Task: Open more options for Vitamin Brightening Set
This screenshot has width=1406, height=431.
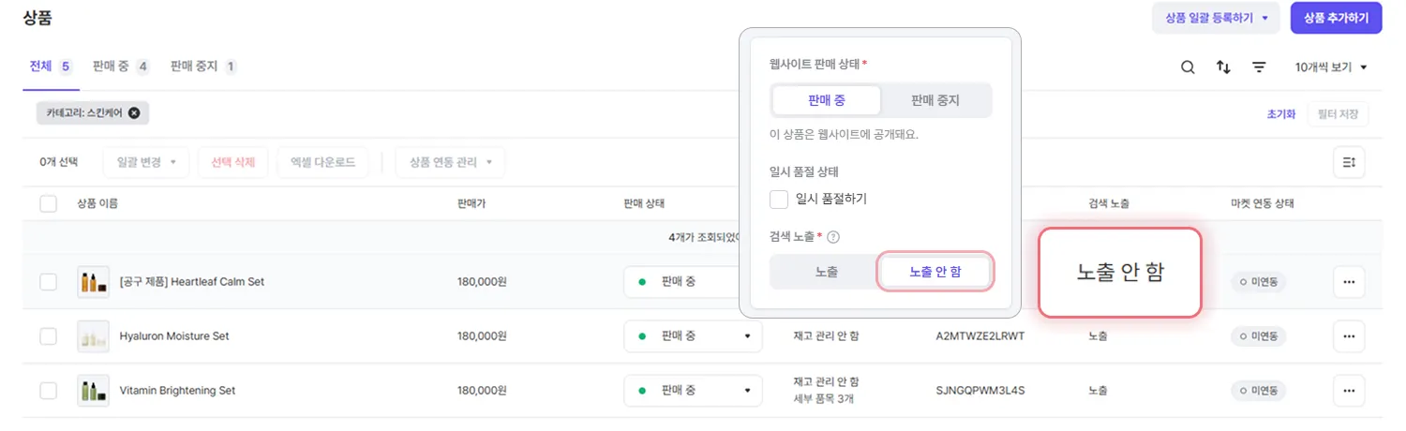Action: [1348, 390]
